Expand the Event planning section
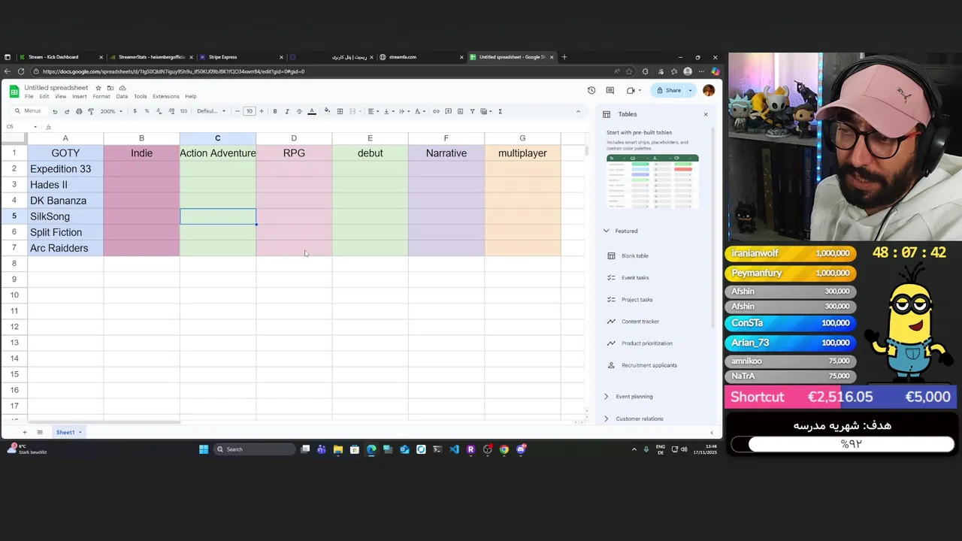The width and height of the screenshot is (962, 541). tap(607, 397)
